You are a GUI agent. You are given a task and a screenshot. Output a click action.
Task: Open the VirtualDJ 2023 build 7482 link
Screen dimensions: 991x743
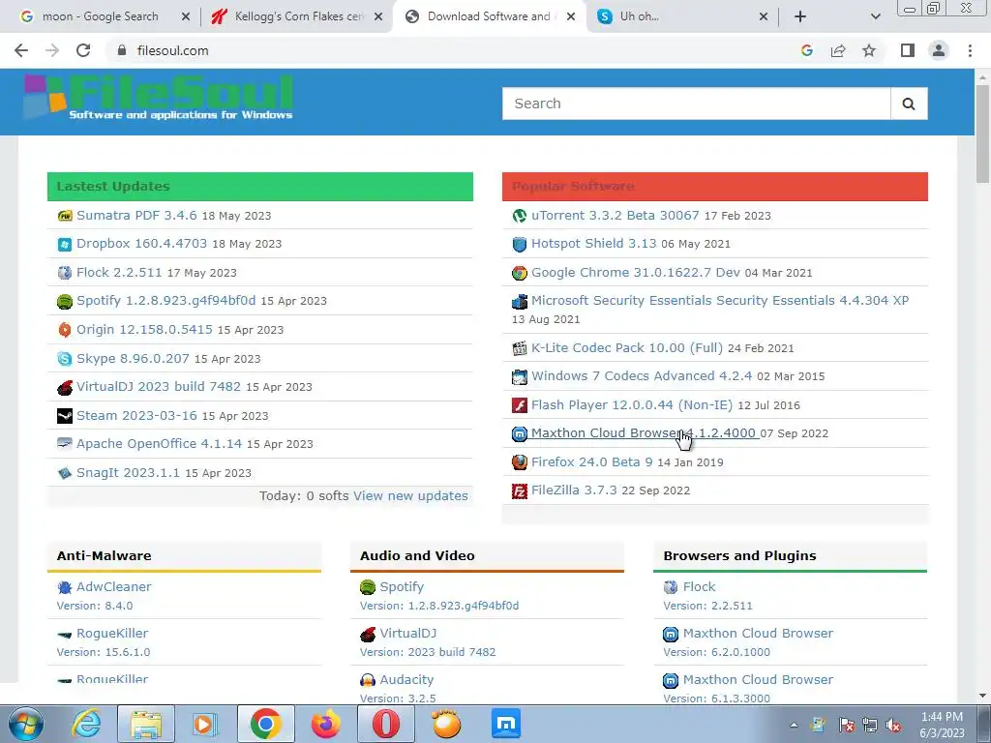pos(159,386)
